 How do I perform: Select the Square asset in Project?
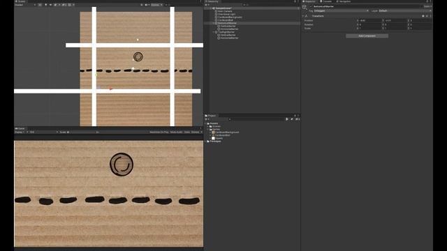click(x=217, y=138)
